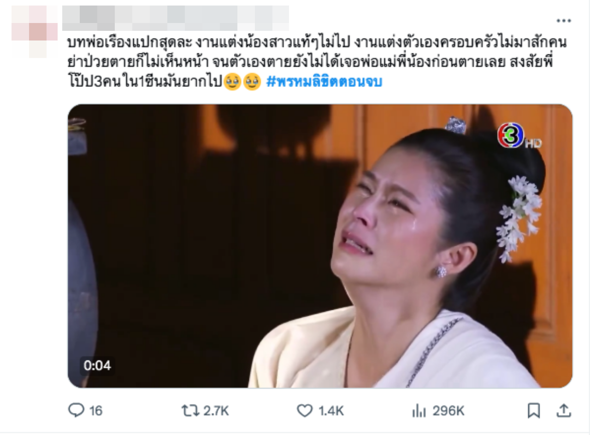
Task: Click the reply speech bubble icon
Action: tap(76, 410)
